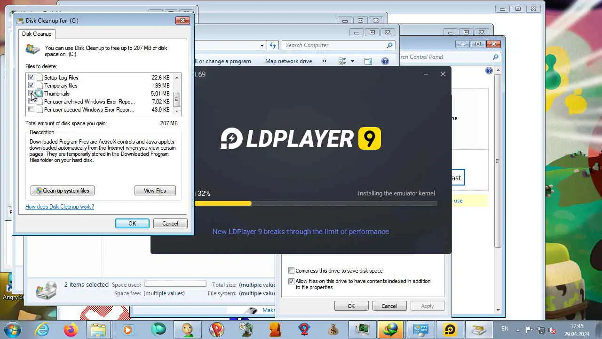
Task: Open the view options dropdown arrow in Explorer
Action: 352,61
